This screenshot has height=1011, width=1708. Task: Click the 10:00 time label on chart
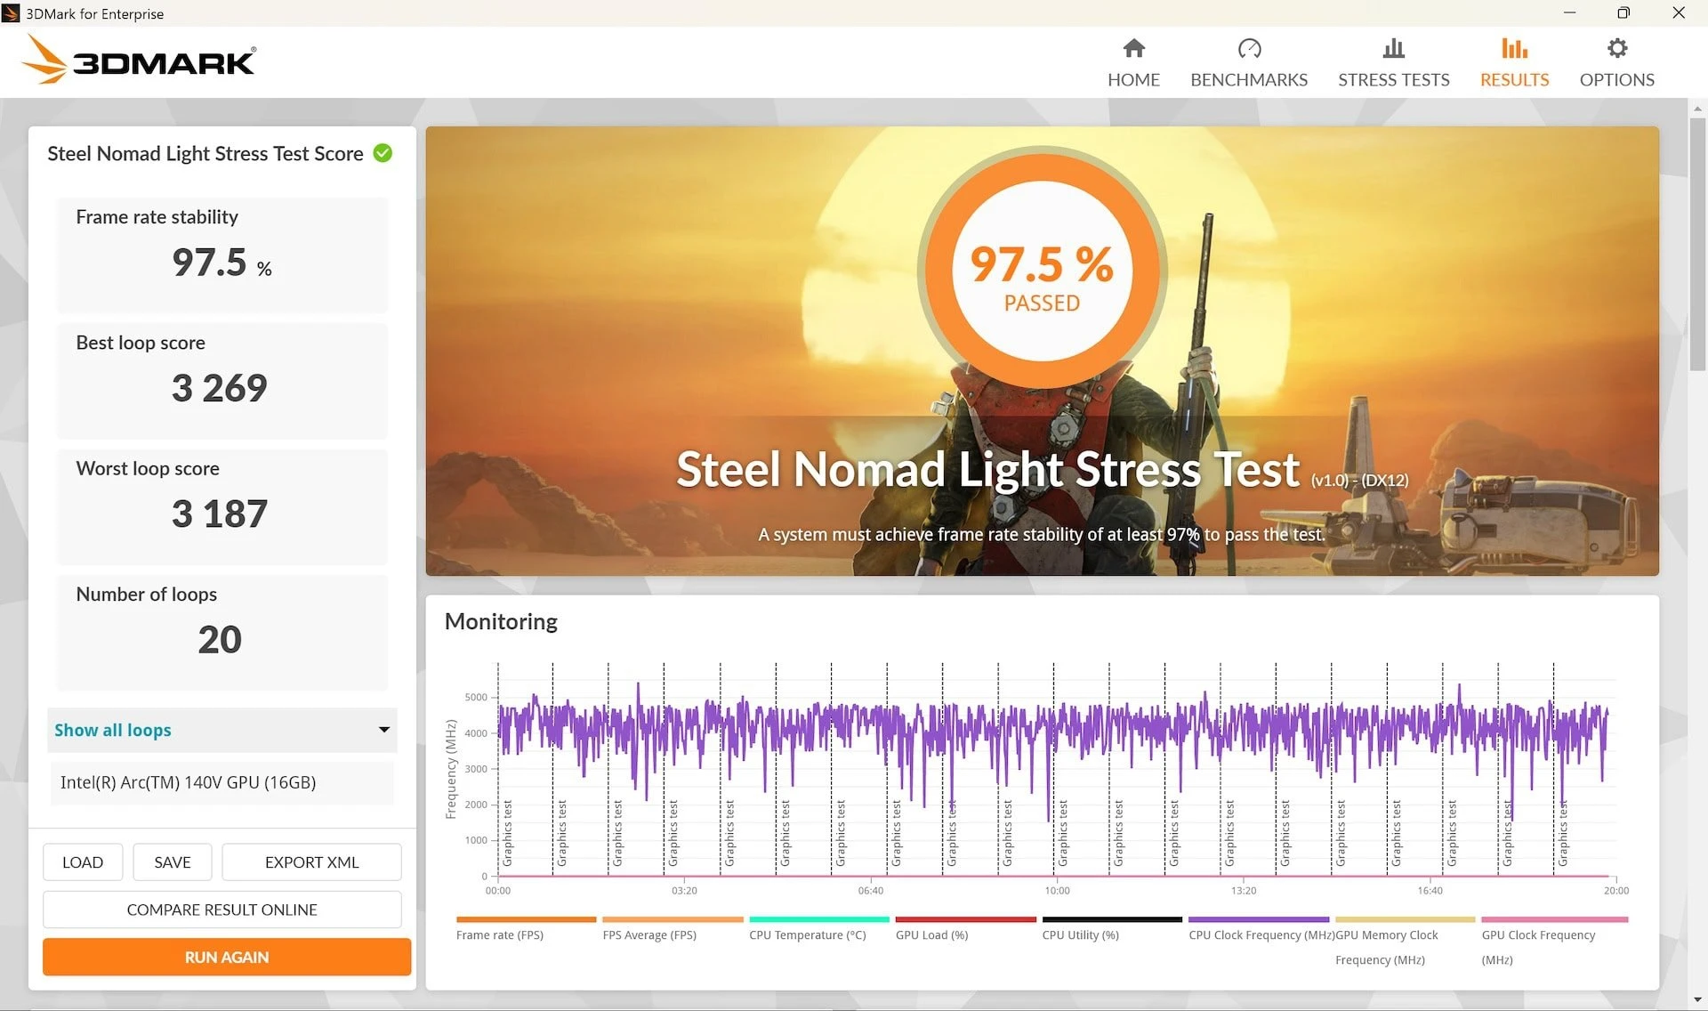pyautogui.click(x=1057, y=890)
